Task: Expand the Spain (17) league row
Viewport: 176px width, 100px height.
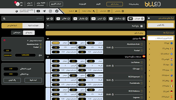Action: pos(161,97)
